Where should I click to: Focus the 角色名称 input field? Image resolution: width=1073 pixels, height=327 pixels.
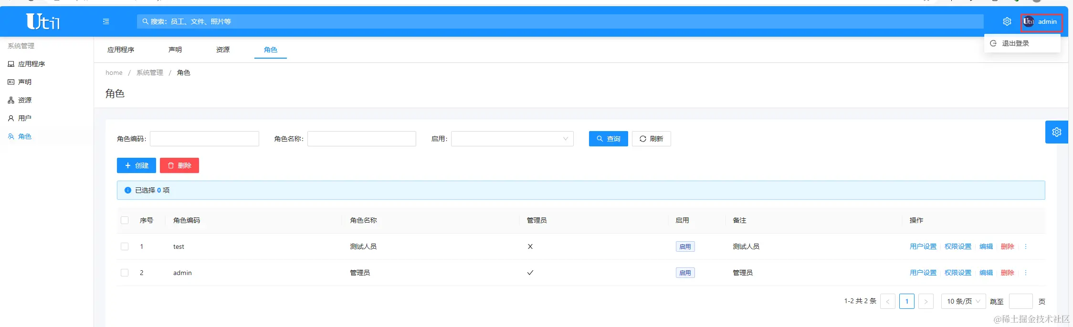click(x=362, y=139)
